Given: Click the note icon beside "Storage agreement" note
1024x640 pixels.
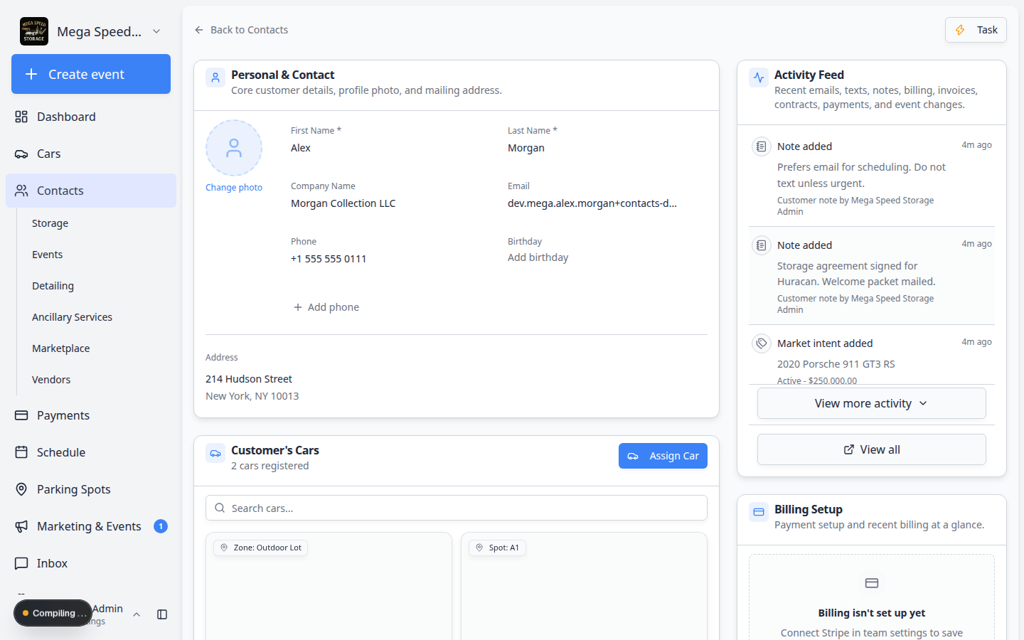Looking at the screenshot, I should 762,245.
